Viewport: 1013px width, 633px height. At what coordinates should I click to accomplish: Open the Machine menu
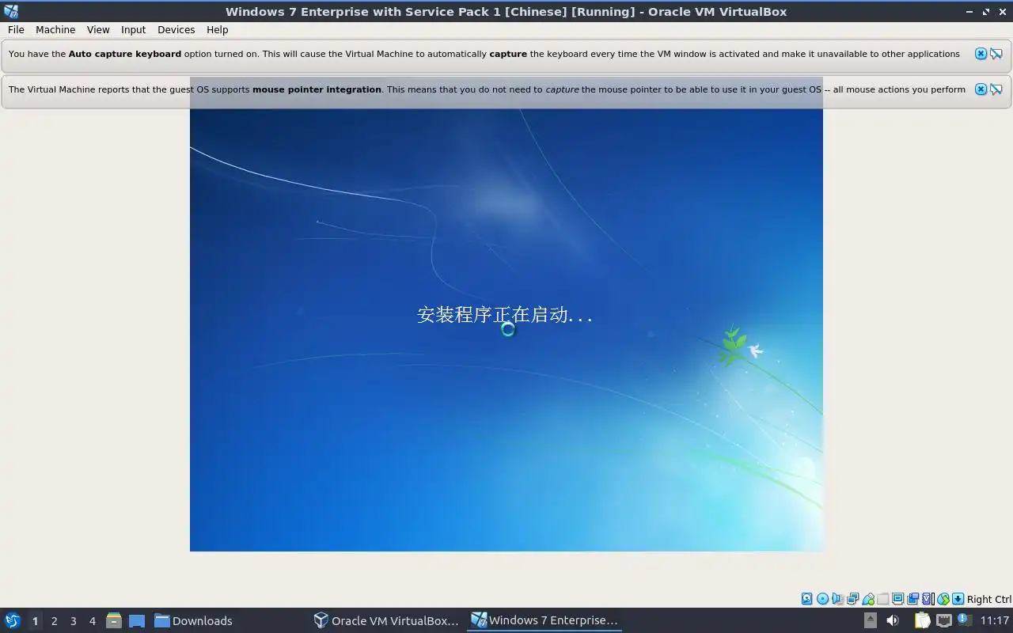click(x=55, y=29)
